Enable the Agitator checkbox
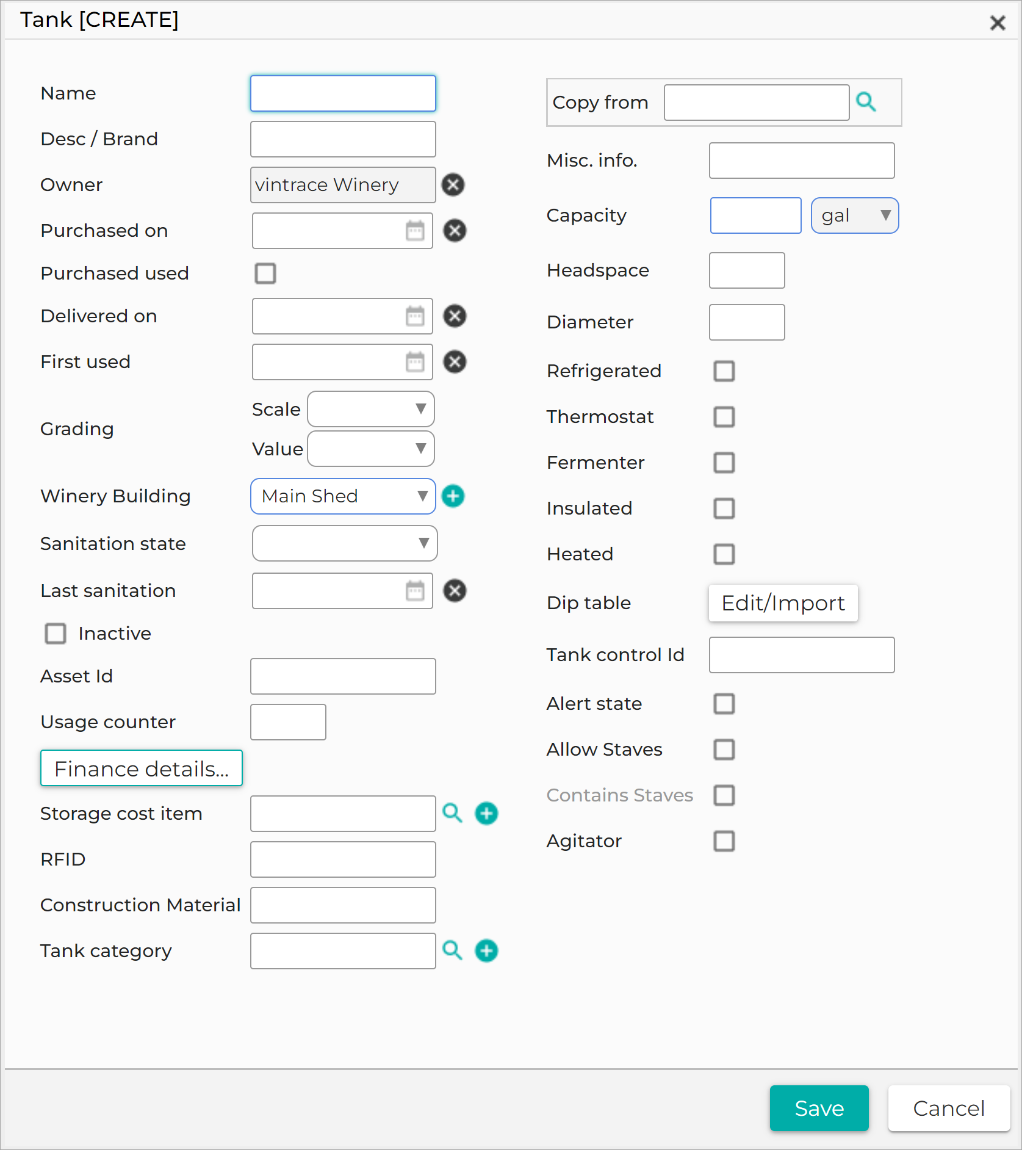 point(724,841)
